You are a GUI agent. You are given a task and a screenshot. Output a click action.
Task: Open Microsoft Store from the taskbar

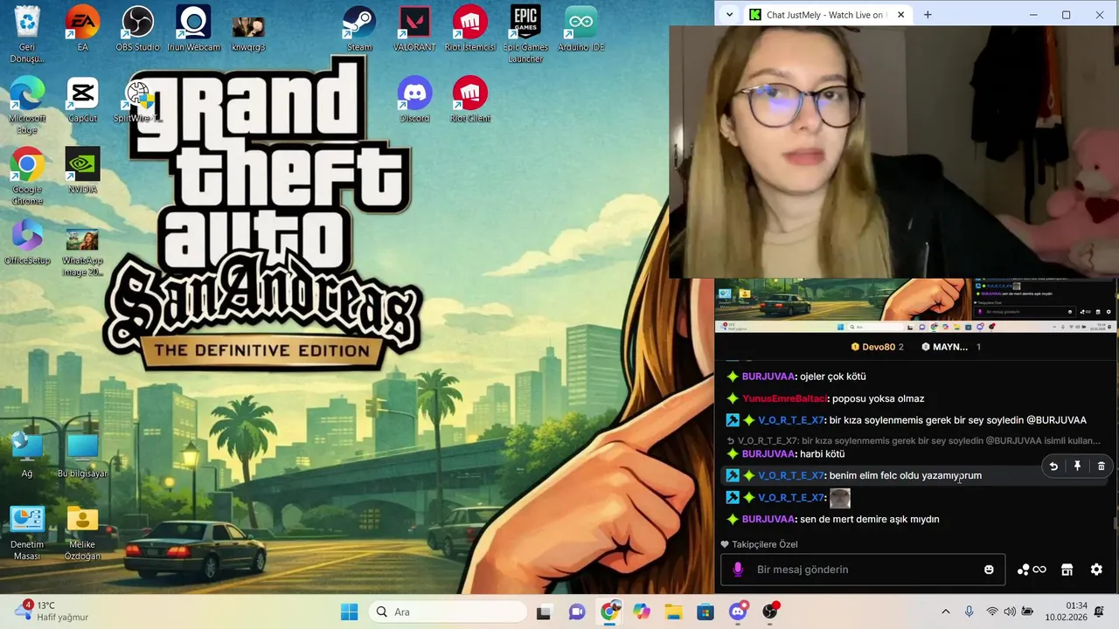pos(705,612)
